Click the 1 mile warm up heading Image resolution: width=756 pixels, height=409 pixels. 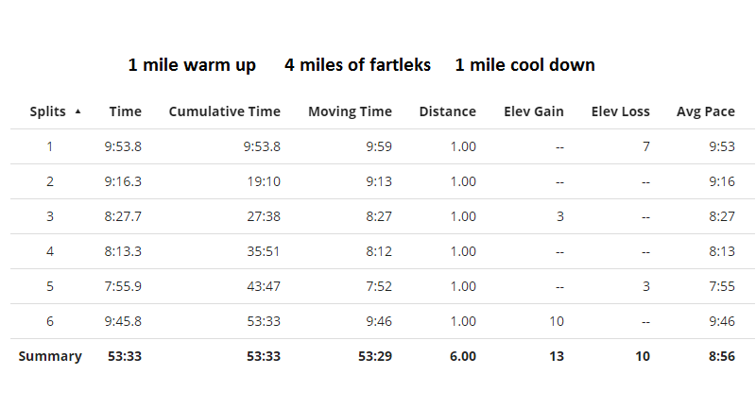pos(192,65)
